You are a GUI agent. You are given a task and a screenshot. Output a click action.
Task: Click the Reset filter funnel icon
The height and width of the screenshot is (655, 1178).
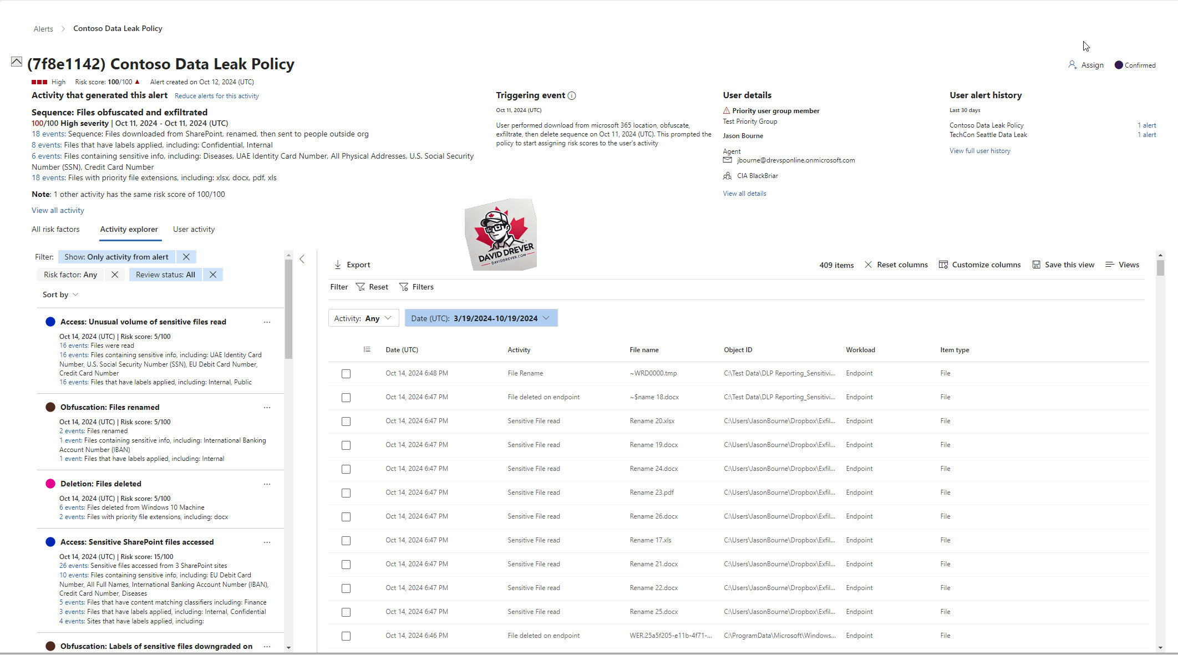[x=360, y=287]
